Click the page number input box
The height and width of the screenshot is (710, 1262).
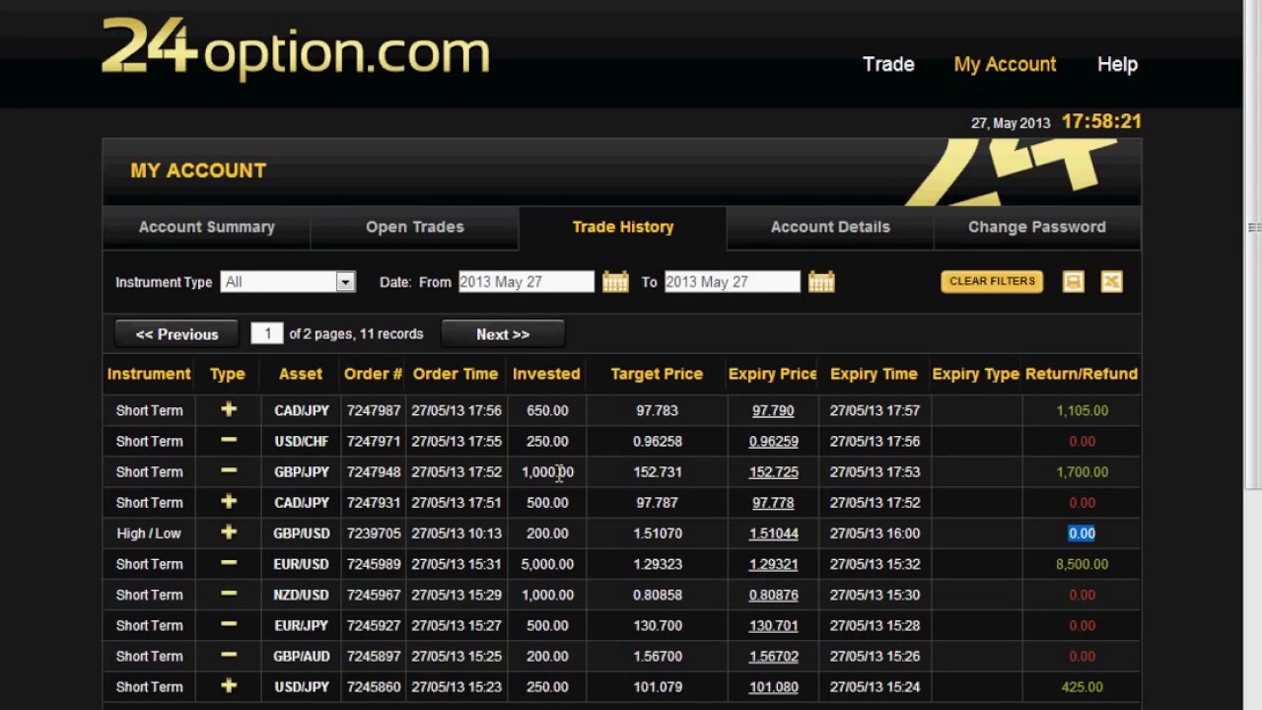[x=266, y=333]
